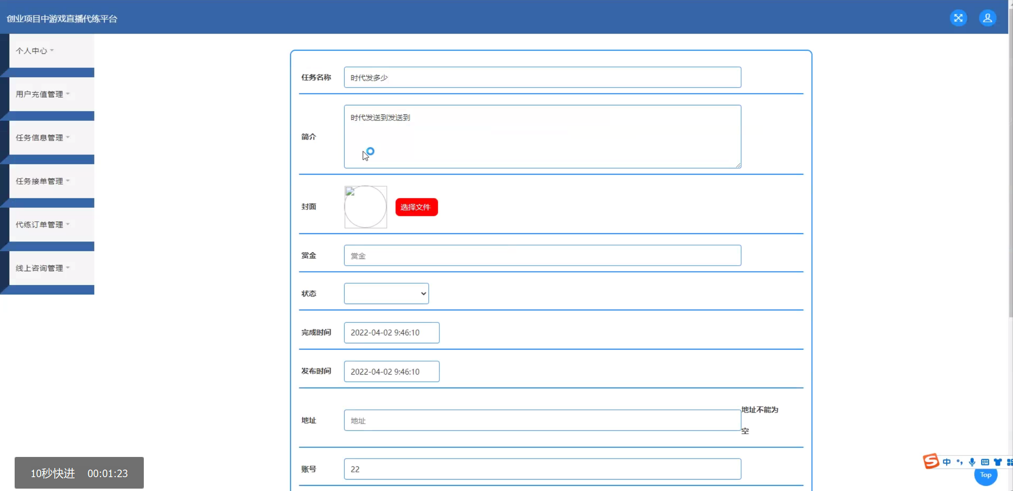Image resolution: width=1013 pixels, height=491 pixels.
Task: Open the user profile icon in header
Action: click(x=987, y=18)
